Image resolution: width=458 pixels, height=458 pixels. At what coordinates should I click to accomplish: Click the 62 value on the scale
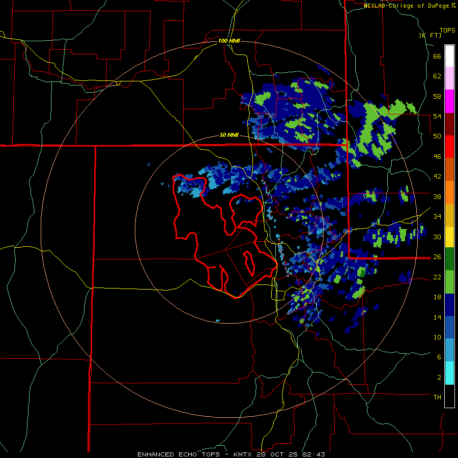(x=437, y=76)
